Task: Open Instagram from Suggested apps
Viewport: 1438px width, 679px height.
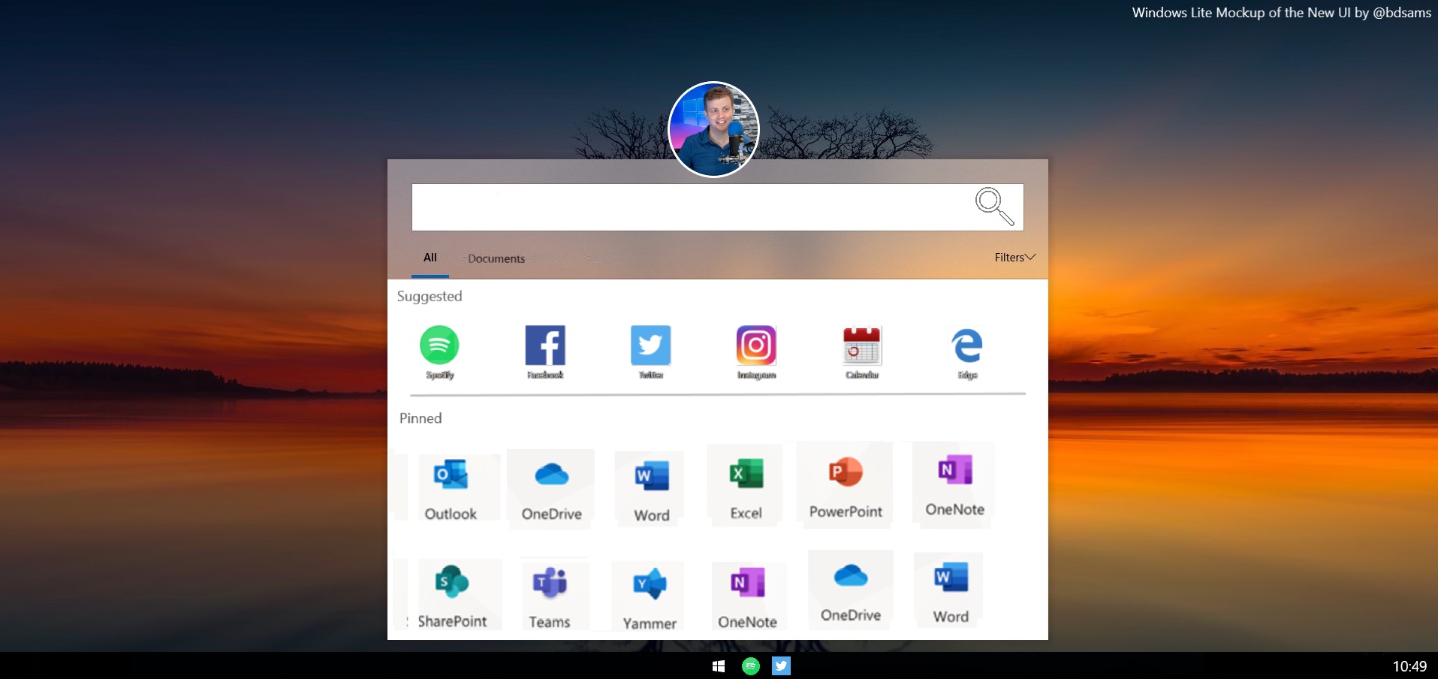Action: [x=756, y=346]
